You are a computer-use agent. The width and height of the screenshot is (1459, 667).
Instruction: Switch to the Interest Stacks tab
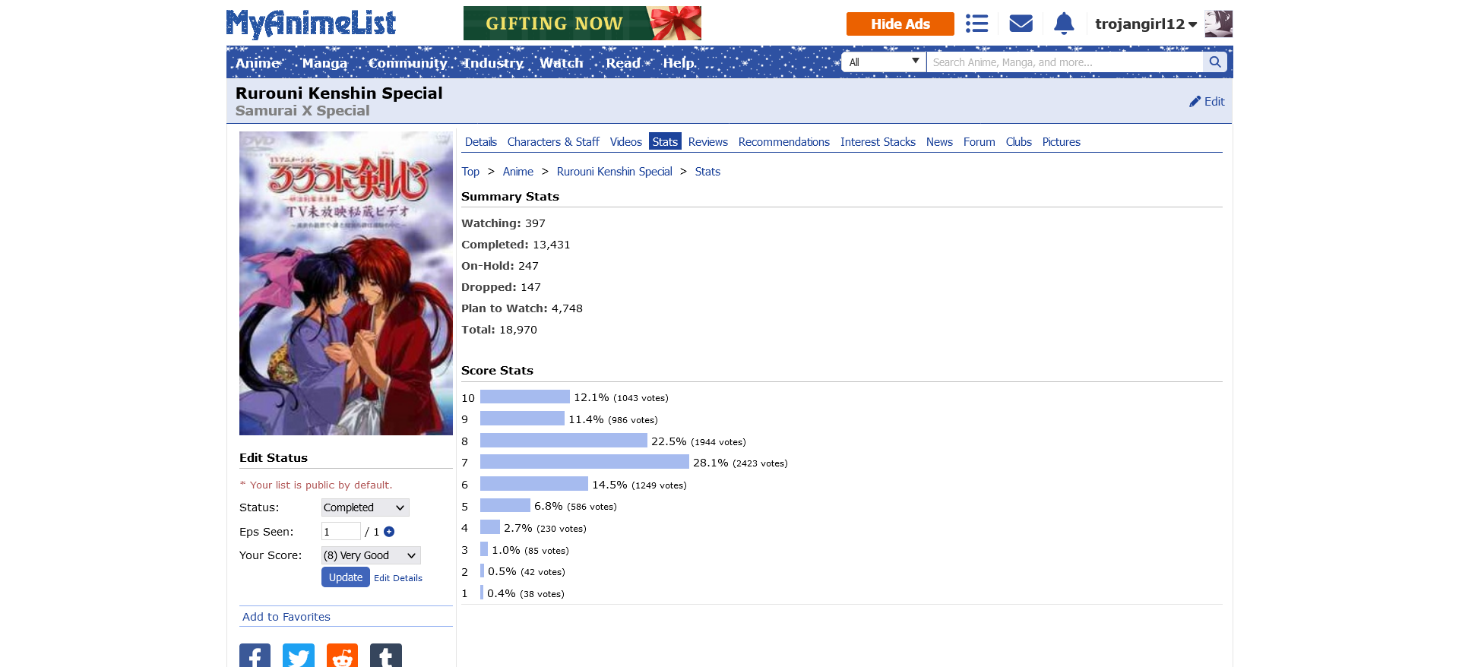tap(878, 142)
